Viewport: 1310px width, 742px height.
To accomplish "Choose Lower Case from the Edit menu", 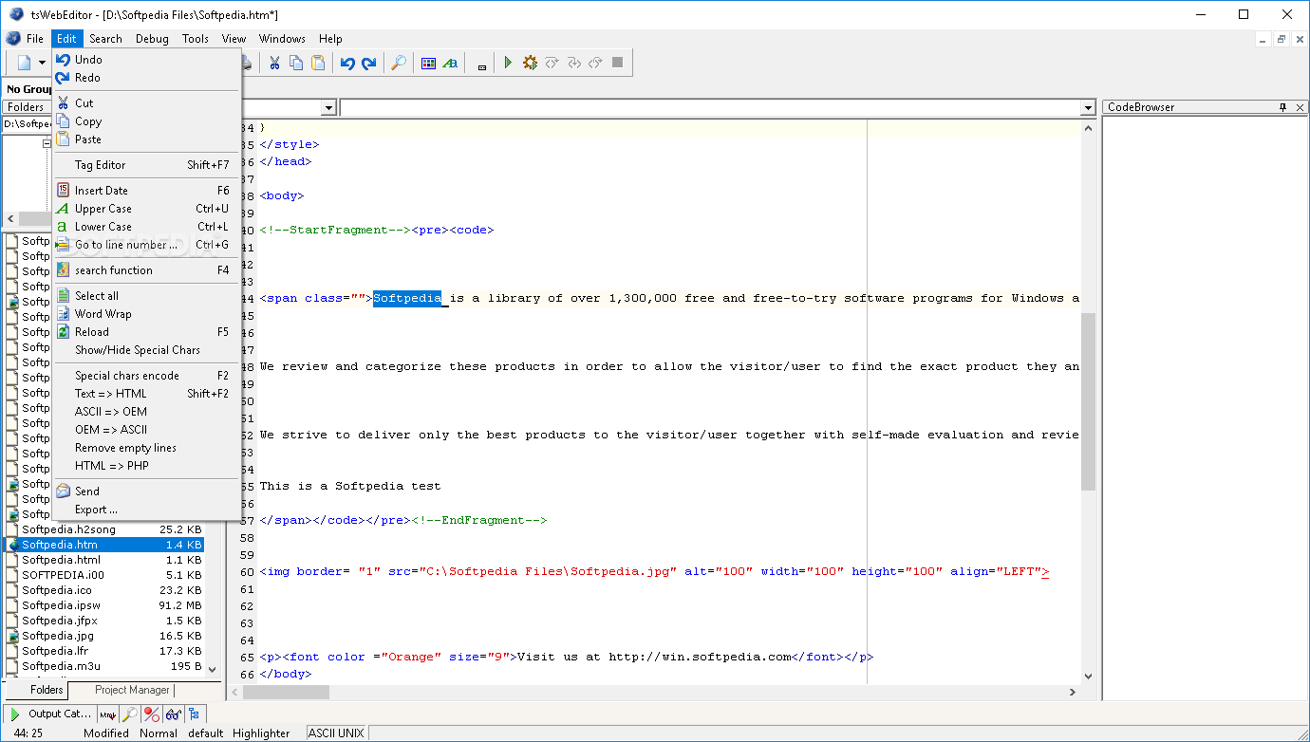I will (146, 227).
